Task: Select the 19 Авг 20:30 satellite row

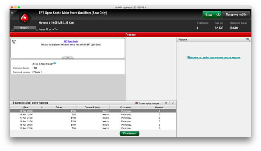Action: coord(93,125)
